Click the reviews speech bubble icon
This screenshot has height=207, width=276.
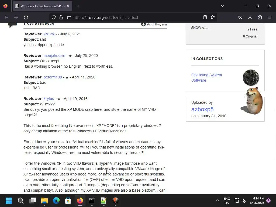pos(12,25)
